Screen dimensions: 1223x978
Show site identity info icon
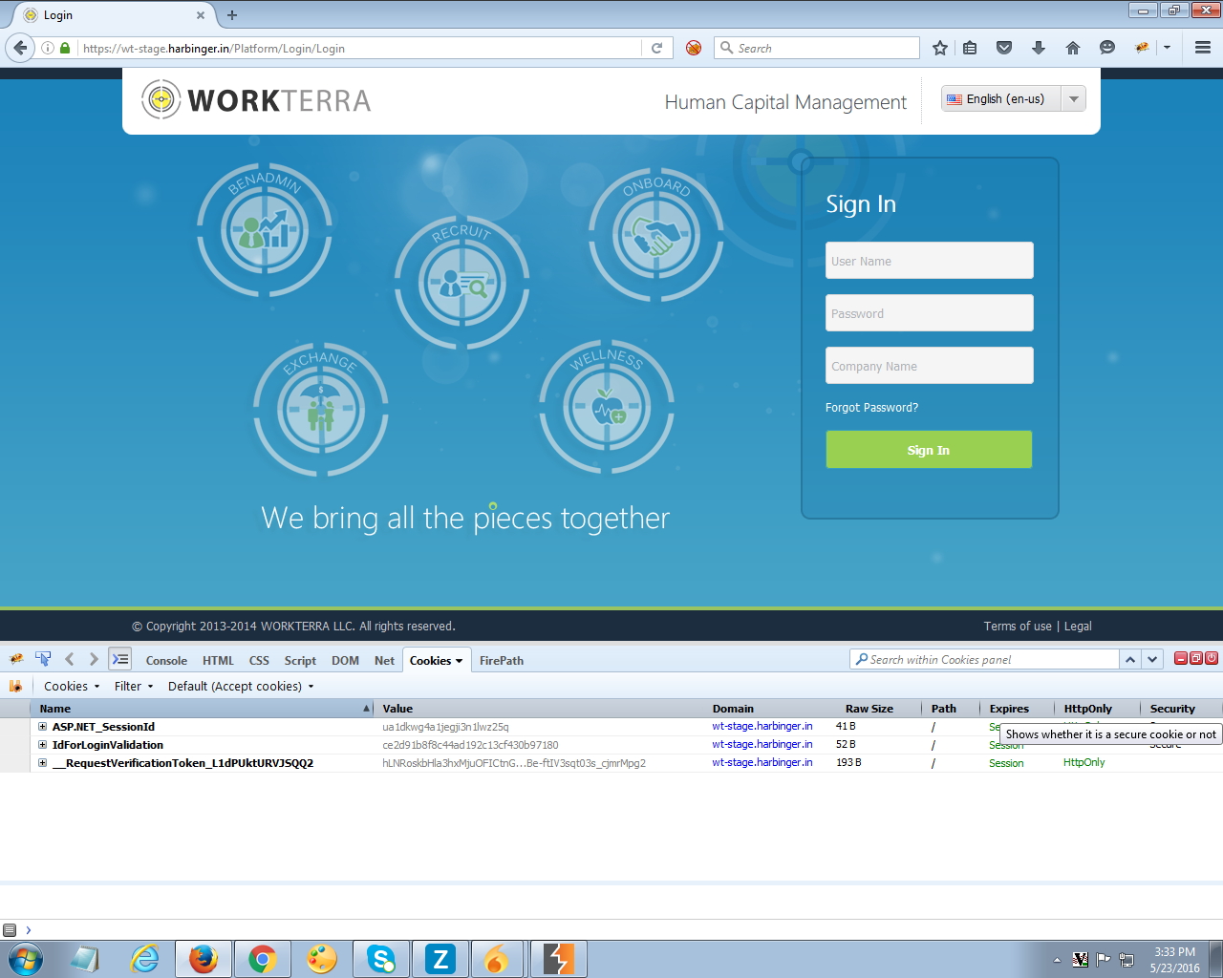(x=48, y=48)
